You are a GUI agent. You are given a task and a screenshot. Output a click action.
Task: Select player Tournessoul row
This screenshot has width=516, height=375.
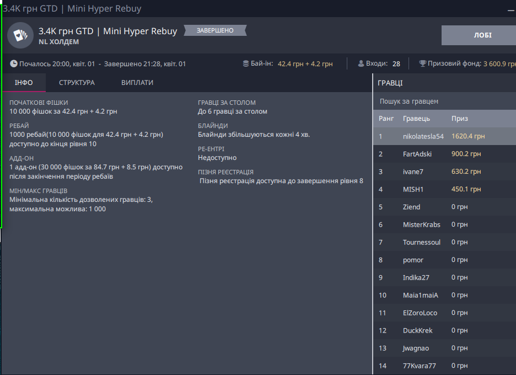click(444, 242)
